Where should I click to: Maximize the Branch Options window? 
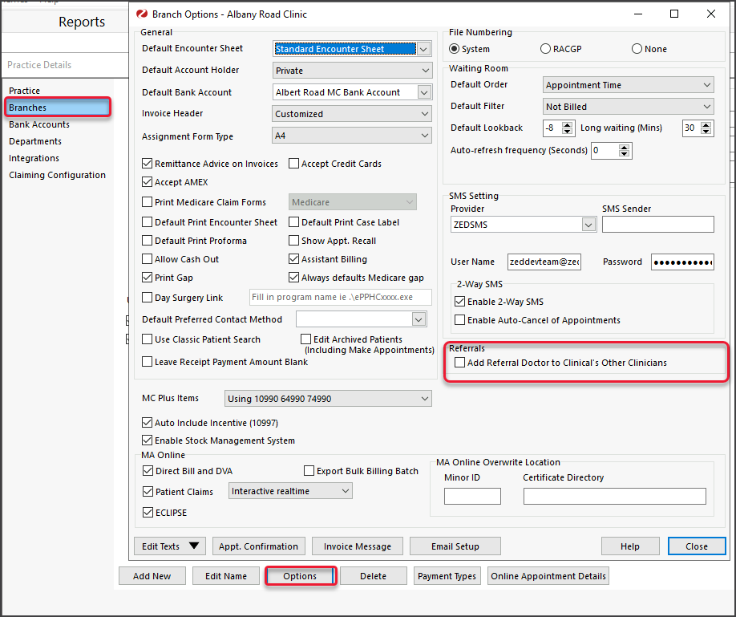click(674, 14)
